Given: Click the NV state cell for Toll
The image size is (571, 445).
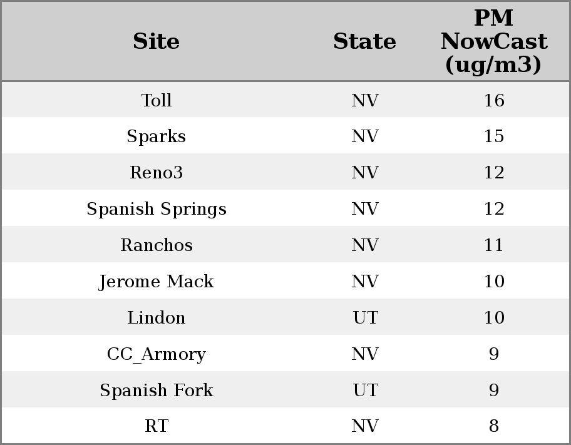Looking at the screenshot, I should [x=365, y=100].
